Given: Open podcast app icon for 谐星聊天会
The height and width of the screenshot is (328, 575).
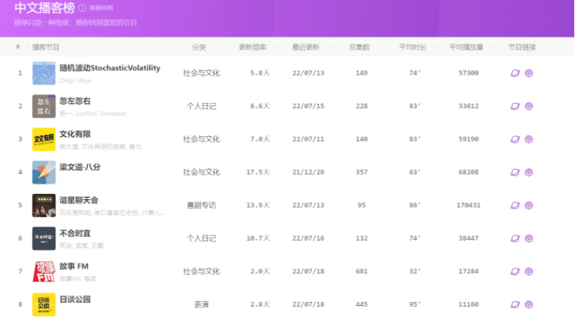Looking at the screenshot, I should [529, 205].
